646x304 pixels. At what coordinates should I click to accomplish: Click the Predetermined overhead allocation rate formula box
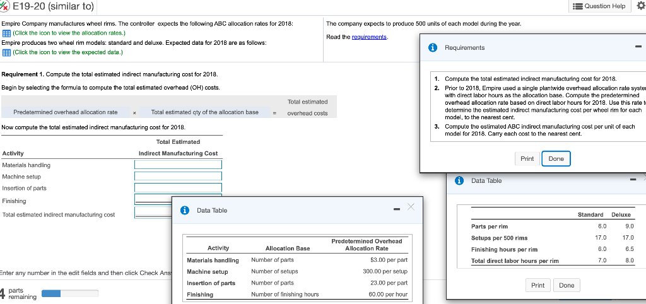[66, 112]
